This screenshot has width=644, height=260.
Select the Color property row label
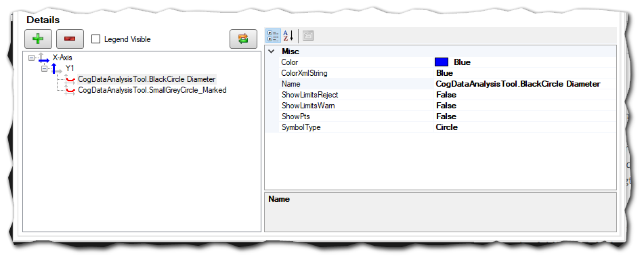(x=290, y=62)
